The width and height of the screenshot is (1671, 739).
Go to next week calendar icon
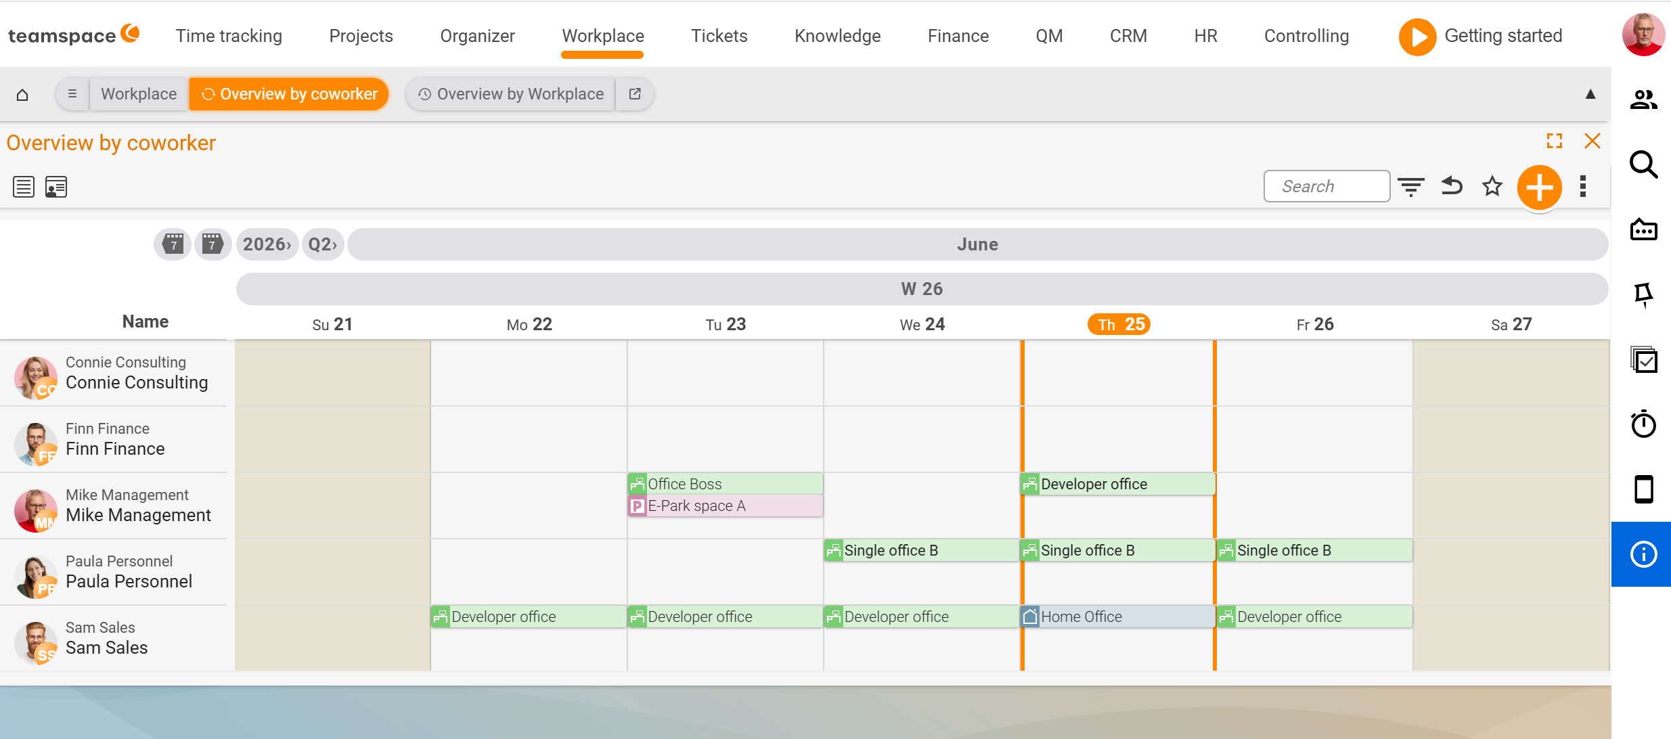[x=213, y=244]
